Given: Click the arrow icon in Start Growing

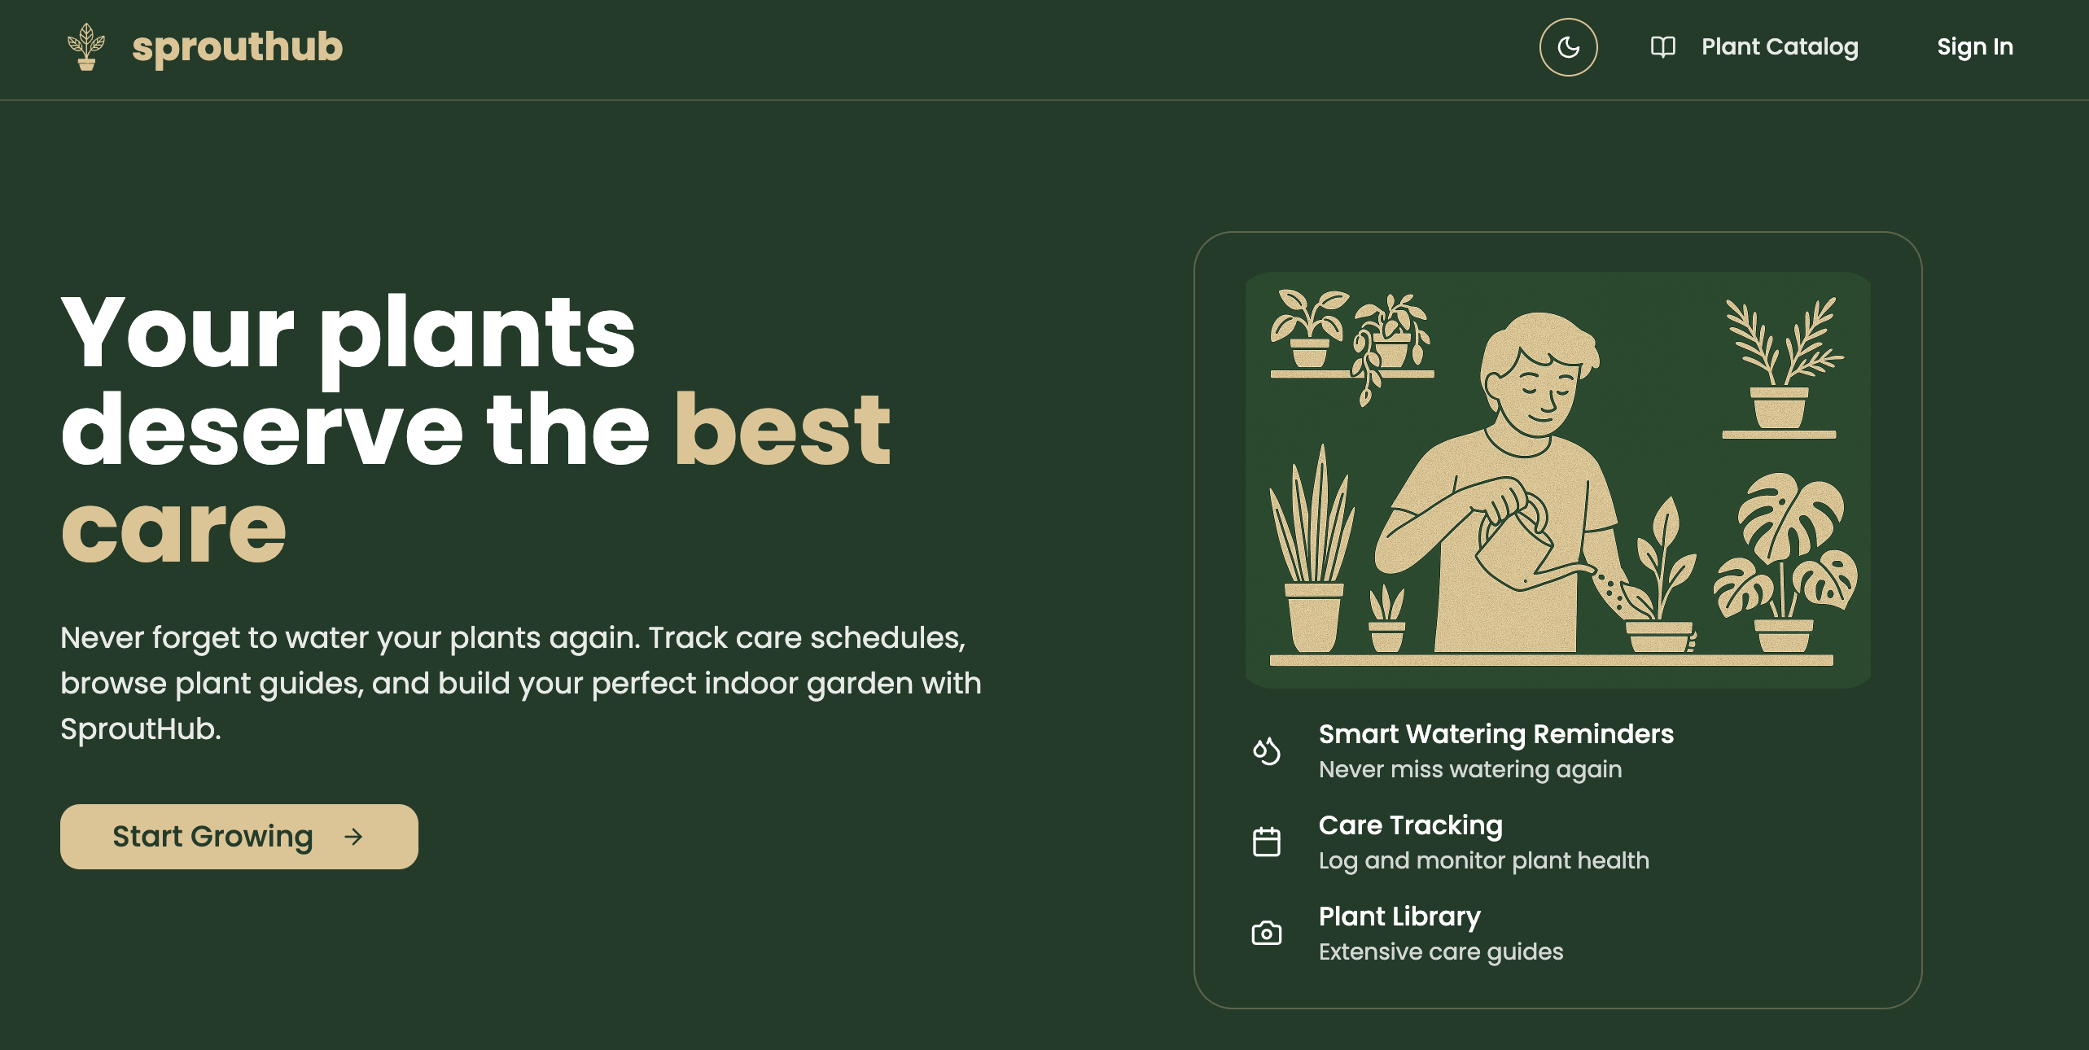Looking at the screenshot, I should click(353, 837).
